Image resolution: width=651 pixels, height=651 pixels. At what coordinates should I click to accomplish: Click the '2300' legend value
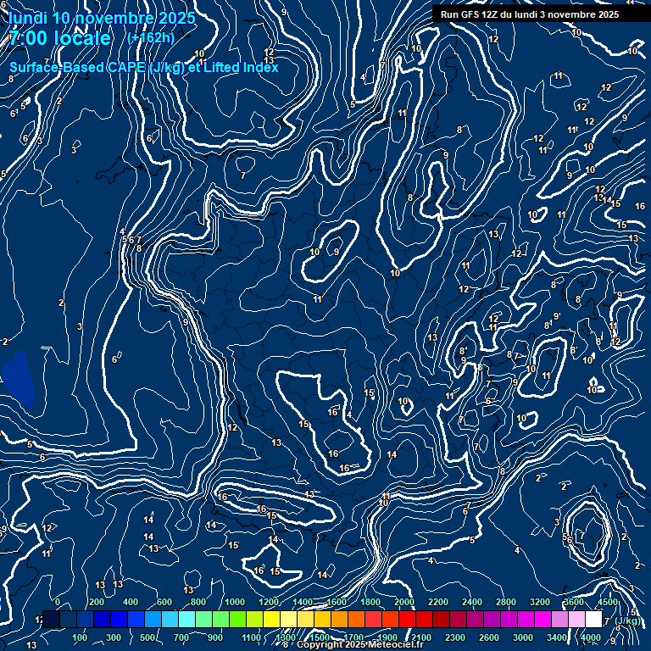(x=455, y=637)
